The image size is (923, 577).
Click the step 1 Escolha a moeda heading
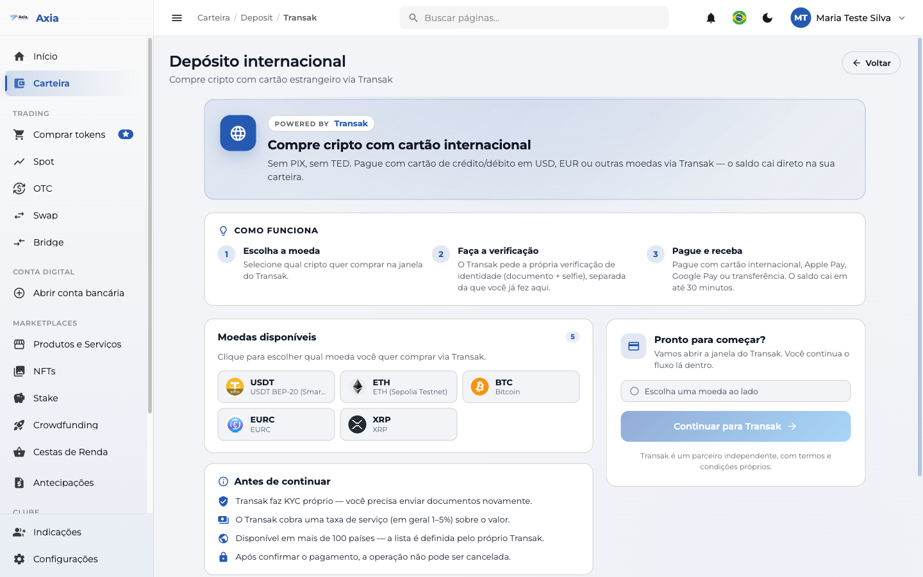(281, 251)
